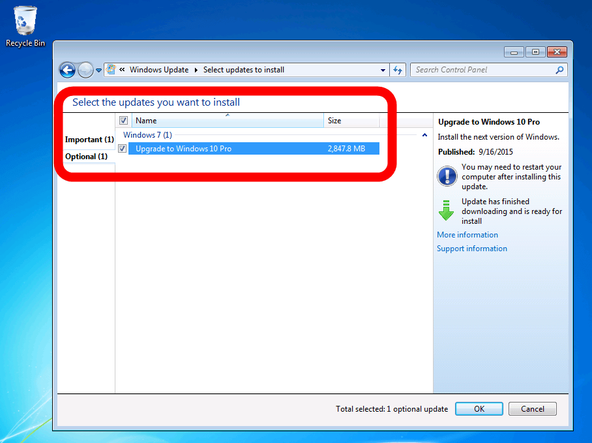Click the blue exclamation restart notice icon

tap(447, 176)
